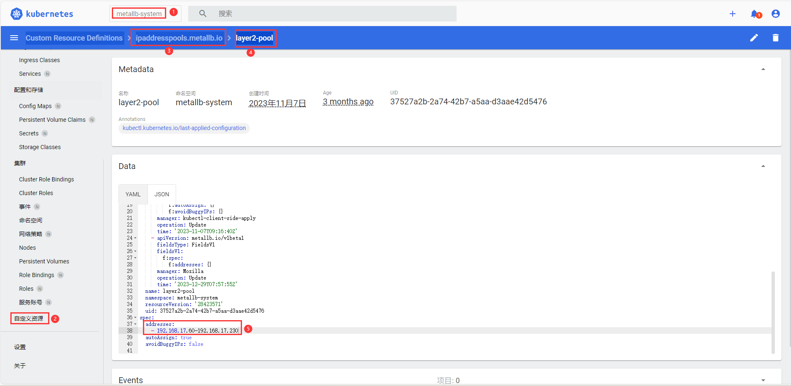This screenshot has width=791, height=386.
Task: Click the 3 months ago age value
Action: (348, 101)
